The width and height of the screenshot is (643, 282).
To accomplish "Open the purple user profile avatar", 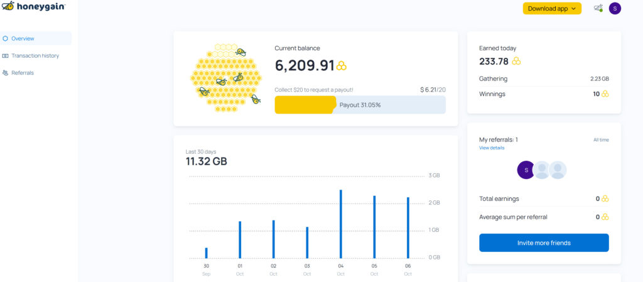I will pos(615,8).
